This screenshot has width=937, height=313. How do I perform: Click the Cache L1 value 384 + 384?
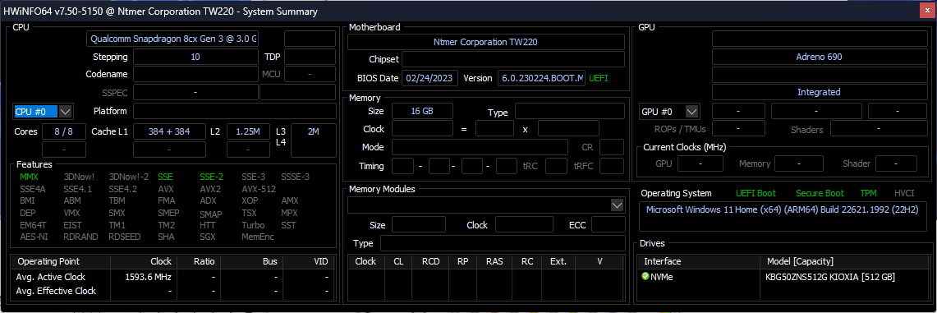tap(170, 131)
